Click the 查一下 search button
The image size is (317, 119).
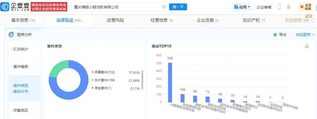coord(178,7)
